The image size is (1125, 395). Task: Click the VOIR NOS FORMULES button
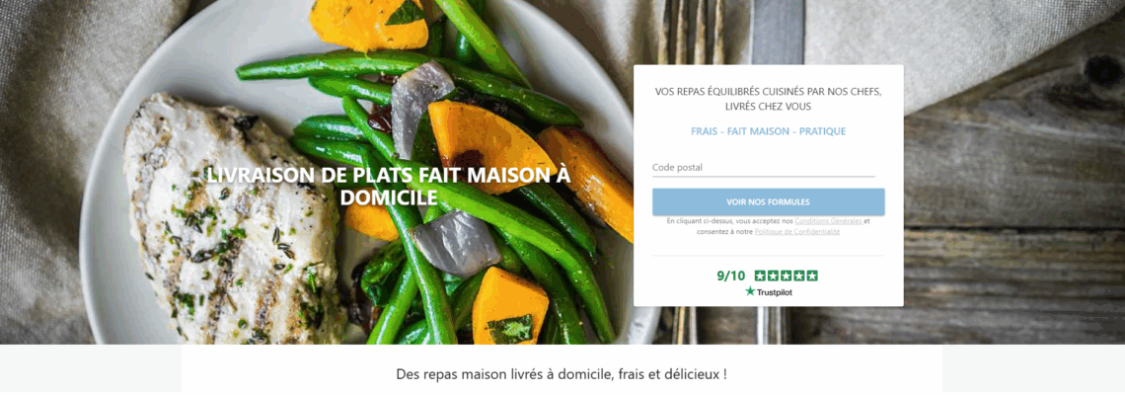[x=768, y=201]
